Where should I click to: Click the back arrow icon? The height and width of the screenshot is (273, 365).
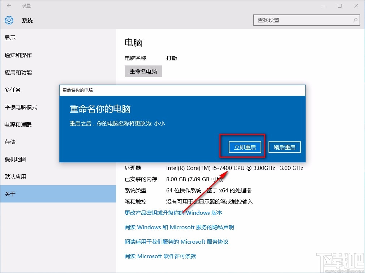[9, 5]
